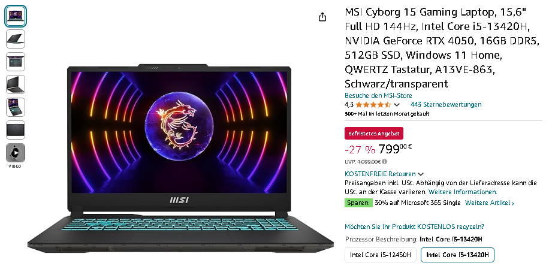Visit the Besuche den MSI-Store link
552x266 pixels.
(x=378, y=95)
